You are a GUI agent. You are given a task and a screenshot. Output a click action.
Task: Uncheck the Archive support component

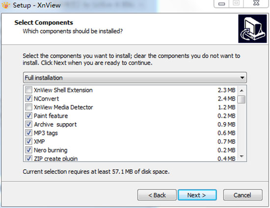[x=28, y=124]
